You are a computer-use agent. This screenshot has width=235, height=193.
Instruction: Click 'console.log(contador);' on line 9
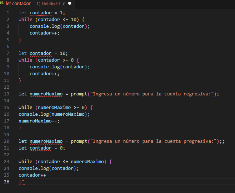pyautogui.click(x=60, y=67)
